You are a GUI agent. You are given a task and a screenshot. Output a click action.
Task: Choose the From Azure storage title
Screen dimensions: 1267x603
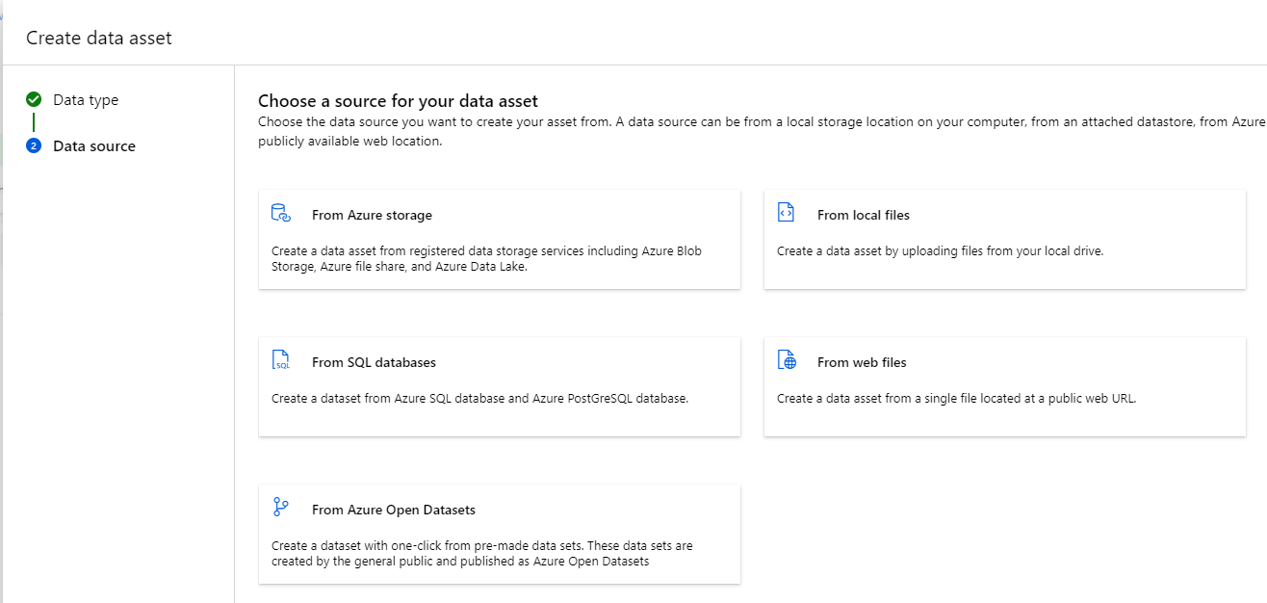[x=372, y=215]
